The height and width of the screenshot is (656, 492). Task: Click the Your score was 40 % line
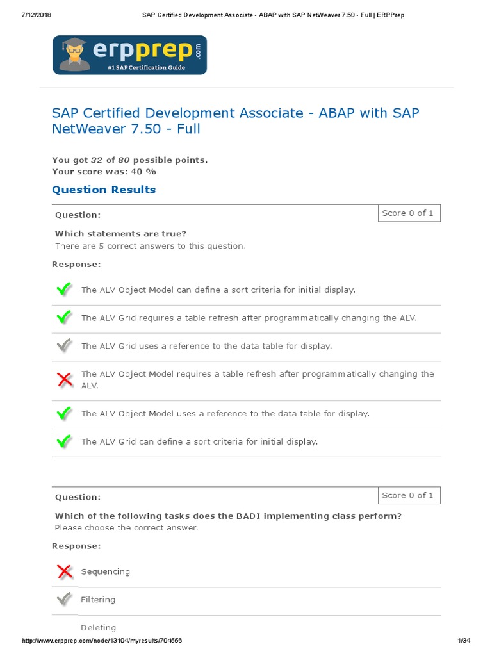click(104, 172)
